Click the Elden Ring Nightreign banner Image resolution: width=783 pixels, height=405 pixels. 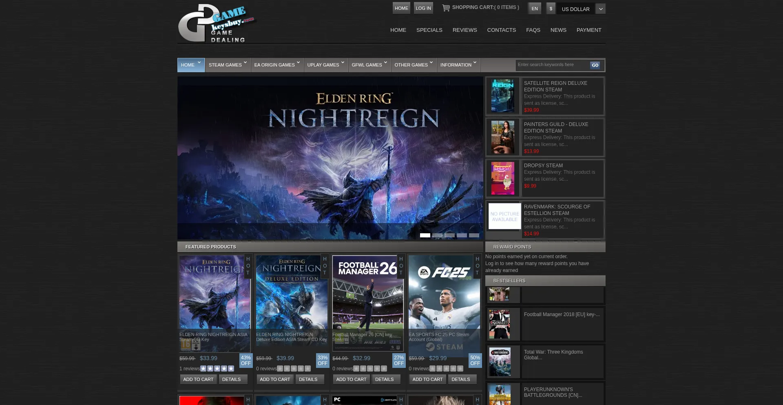click(330, 158)
